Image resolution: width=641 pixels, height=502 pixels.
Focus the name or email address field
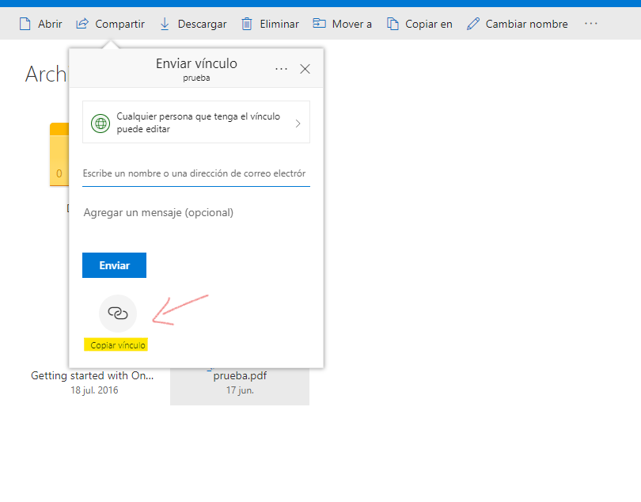point(196,174)
